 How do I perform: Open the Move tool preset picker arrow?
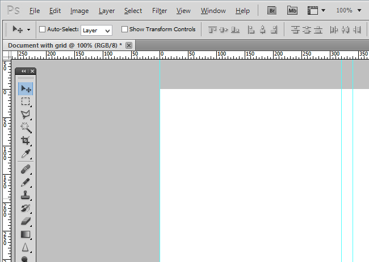28,30
